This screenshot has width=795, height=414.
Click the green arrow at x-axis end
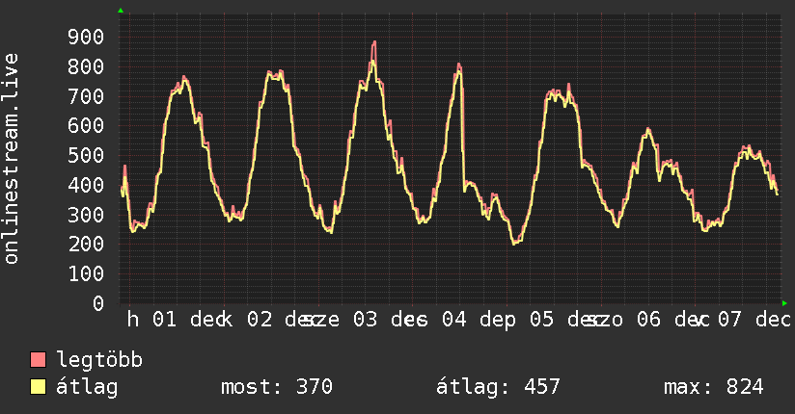[x=784, y=303]
